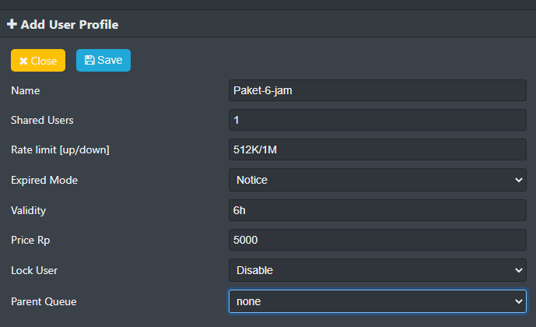The height and width of the screenshot is (327, 536).
Task: Expand the Lock User dropdown set to Disable
Action: [377, 270]
